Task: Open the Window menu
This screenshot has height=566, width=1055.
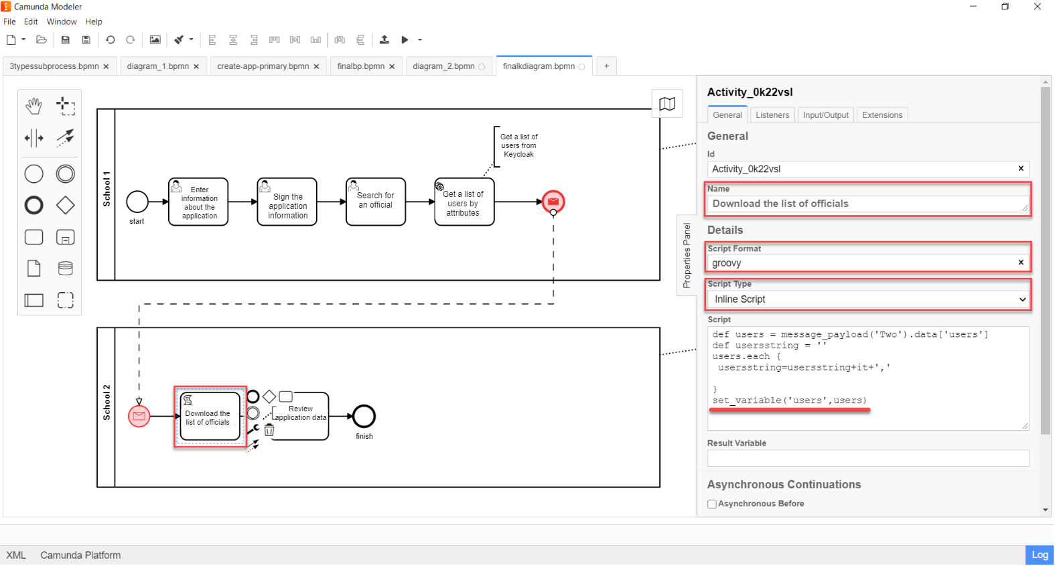Action: (62, 21)
